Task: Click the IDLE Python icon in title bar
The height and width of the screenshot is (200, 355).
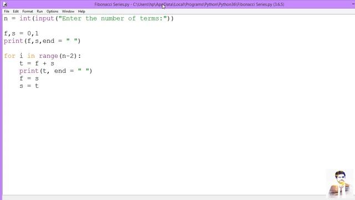Action: point(5,4)
